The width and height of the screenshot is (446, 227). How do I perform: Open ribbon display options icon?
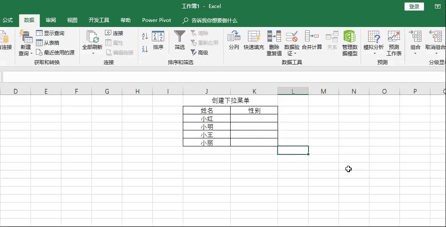point(438,6)
